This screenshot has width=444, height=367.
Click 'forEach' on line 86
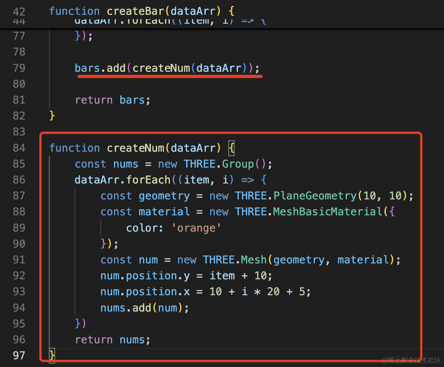[148, 180]
